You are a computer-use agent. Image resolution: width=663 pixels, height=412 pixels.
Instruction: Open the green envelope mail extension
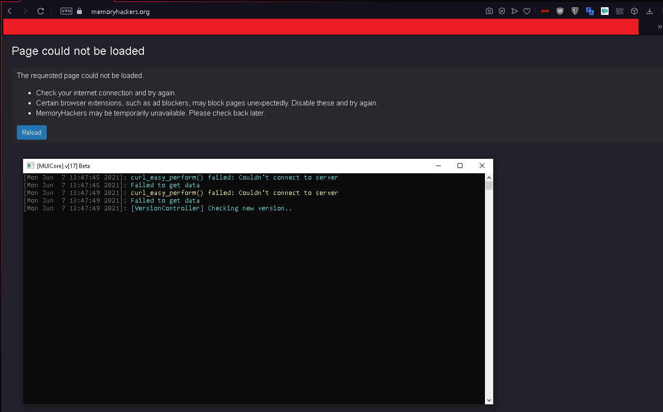pos(605,11)
